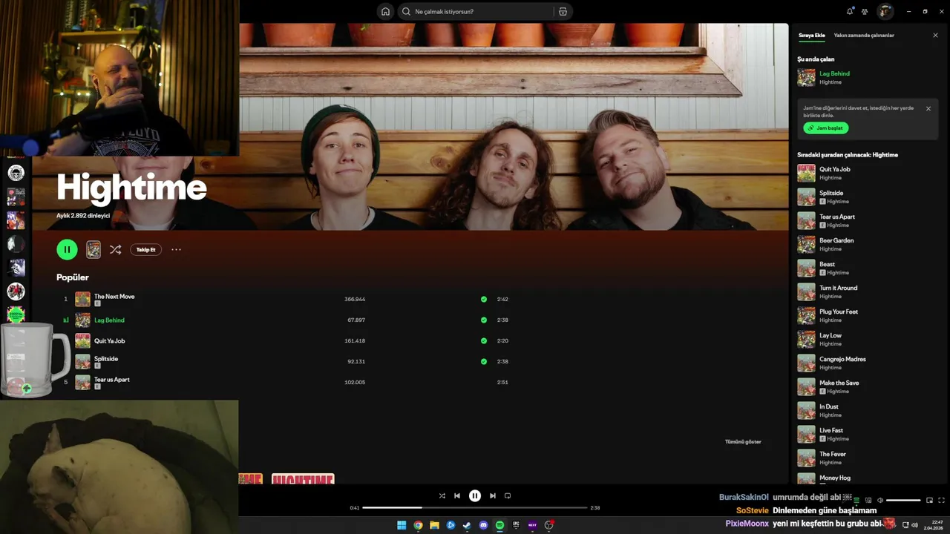Image resolution: width=950 pixels, height=534 pixels.
Task: Mute with the volume speaker icon
Action: tap(880, 500)
